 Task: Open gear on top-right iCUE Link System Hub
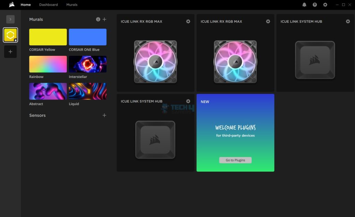[x=348, y=21]
